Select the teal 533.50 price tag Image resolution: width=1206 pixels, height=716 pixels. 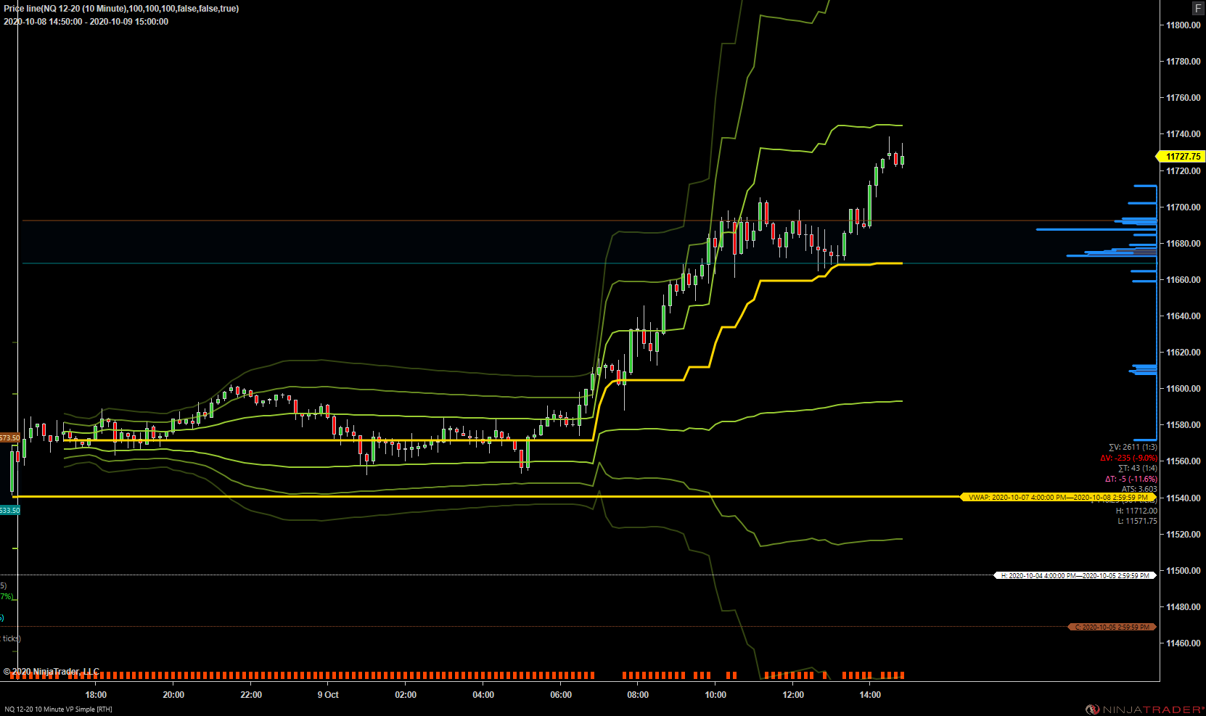click(x=10, y=510)
